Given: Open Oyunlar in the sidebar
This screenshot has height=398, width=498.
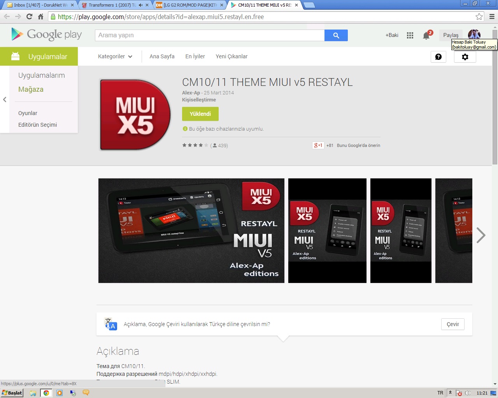Looking at the screenshot, I should [x=28, y=113].
